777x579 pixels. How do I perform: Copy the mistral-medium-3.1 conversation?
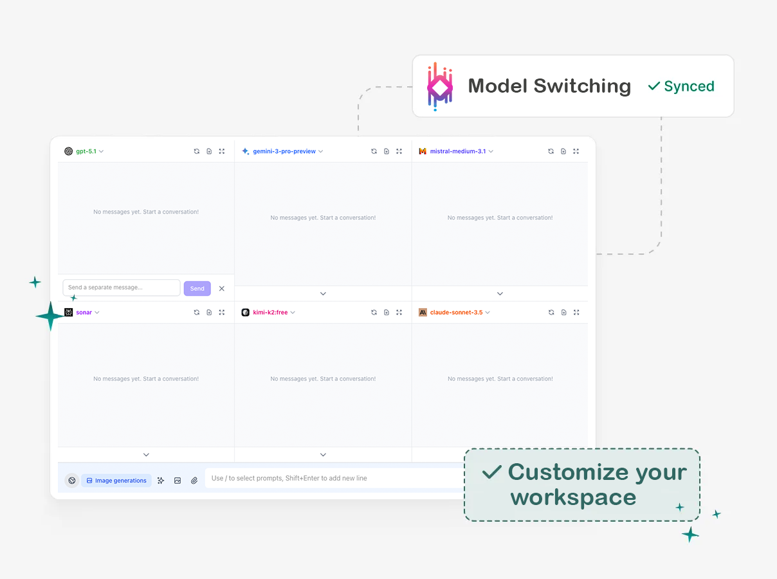563,151
